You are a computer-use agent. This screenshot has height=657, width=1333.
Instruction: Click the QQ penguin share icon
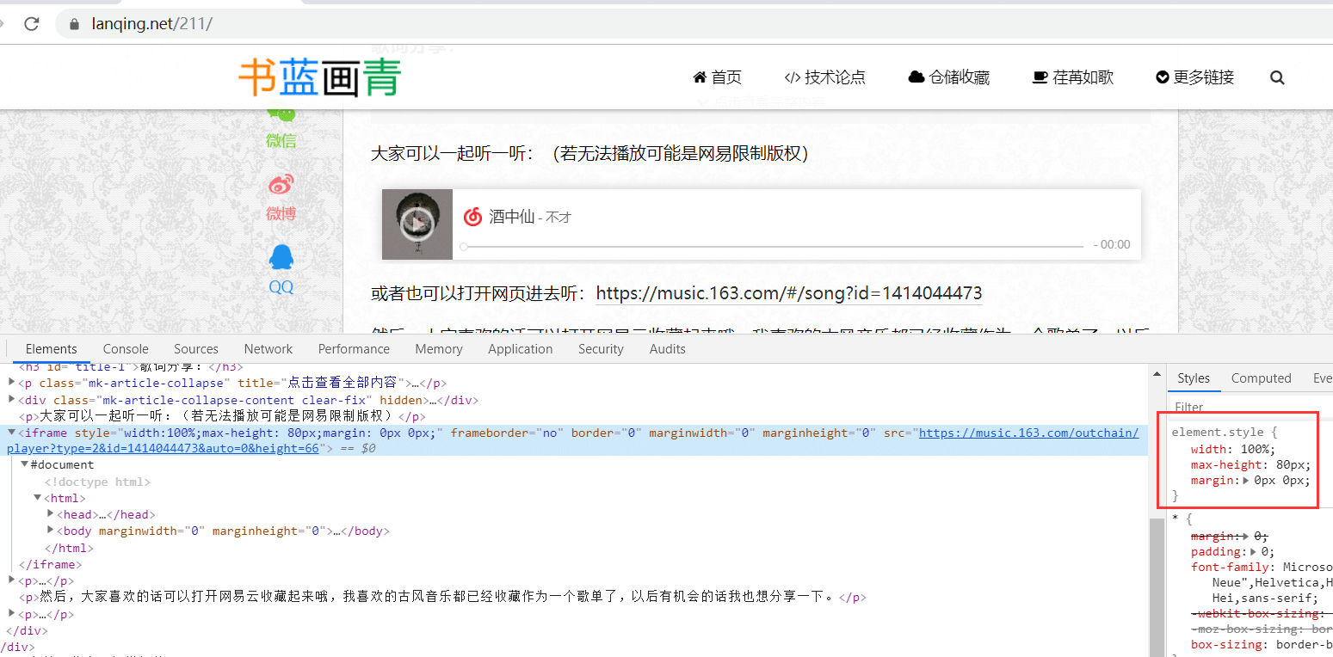(x=281, y=257)
